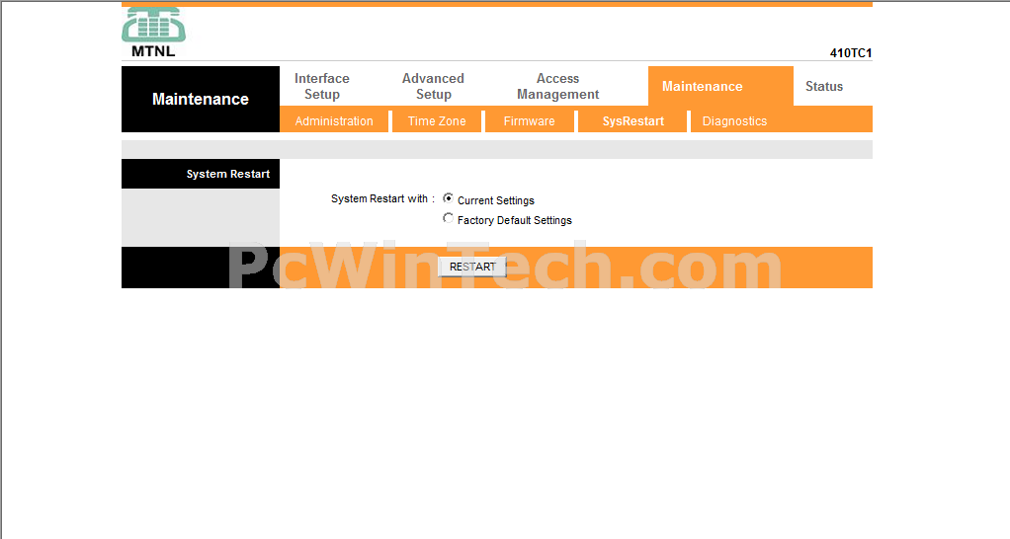Viewport: 1010px width, 539px height.
Task: Click the "System Restart with :" label
Action: click(382, 198)
